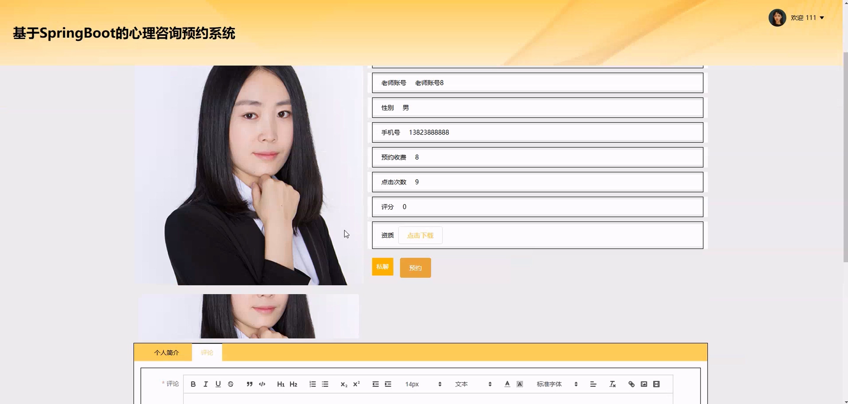Switch to the 个人简介 tab

(166, 352)
